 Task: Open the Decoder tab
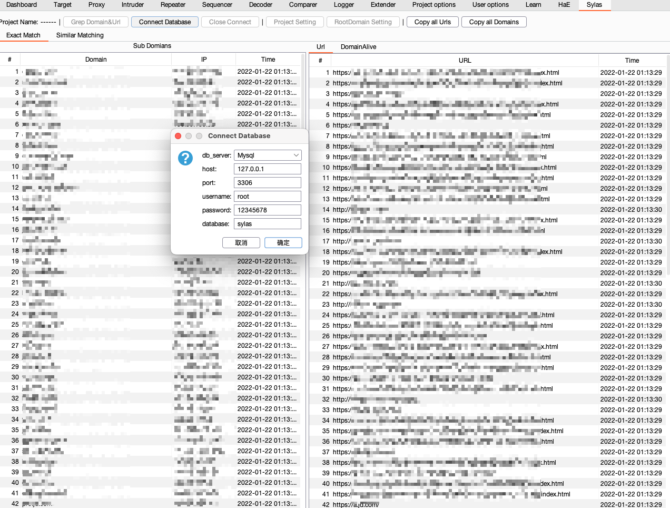261,5
